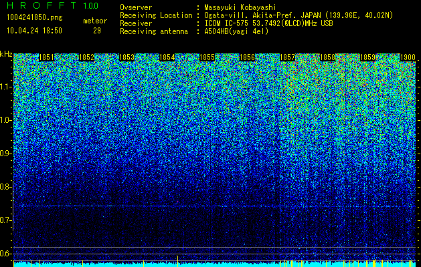The image size is (421, 267).
Task: Click the 0.7 frequency axis label
Action: [6, 220]
